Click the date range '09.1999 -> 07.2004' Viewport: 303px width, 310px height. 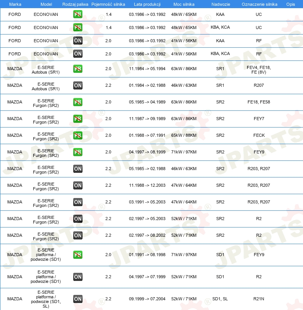coord(147,299)
